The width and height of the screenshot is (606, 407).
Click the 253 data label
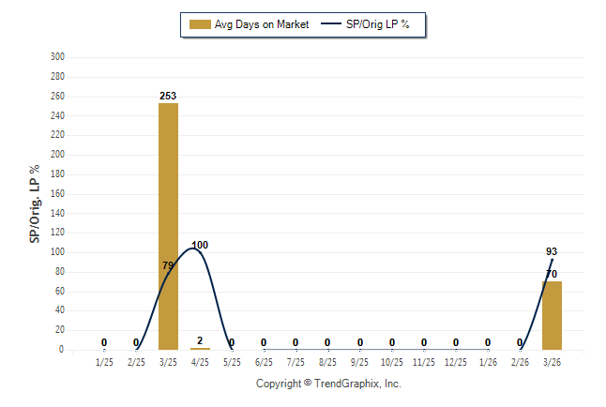pos(168,96)
